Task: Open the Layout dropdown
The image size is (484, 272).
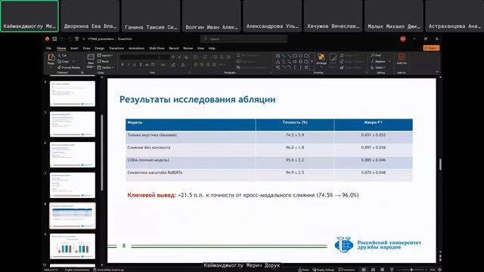Action: pos(105,55)
